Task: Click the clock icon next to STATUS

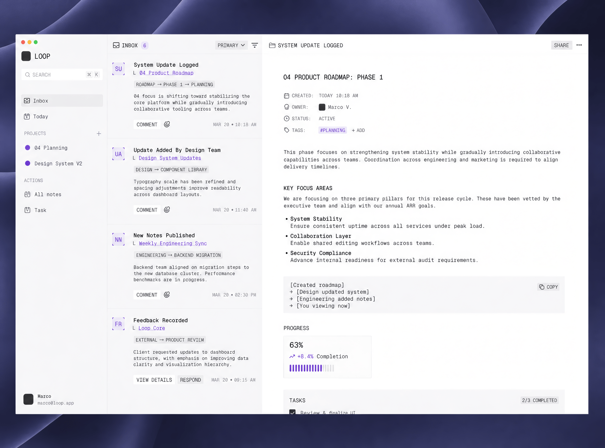Action: 286,118
